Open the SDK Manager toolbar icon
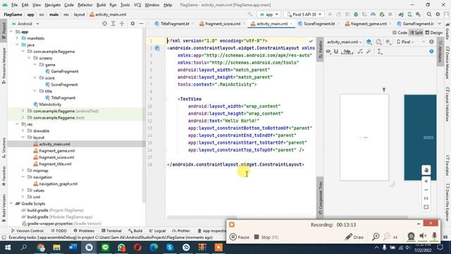451x254 pixels. tap(418, 14)
